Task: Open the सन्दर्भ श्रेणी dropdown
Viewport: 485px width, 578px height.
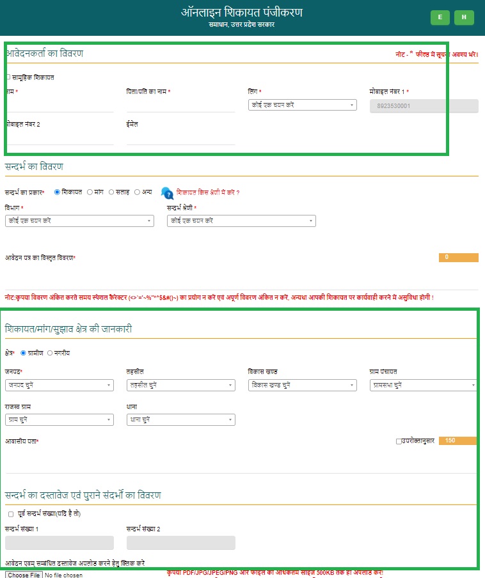Action: tap(241, 221)
